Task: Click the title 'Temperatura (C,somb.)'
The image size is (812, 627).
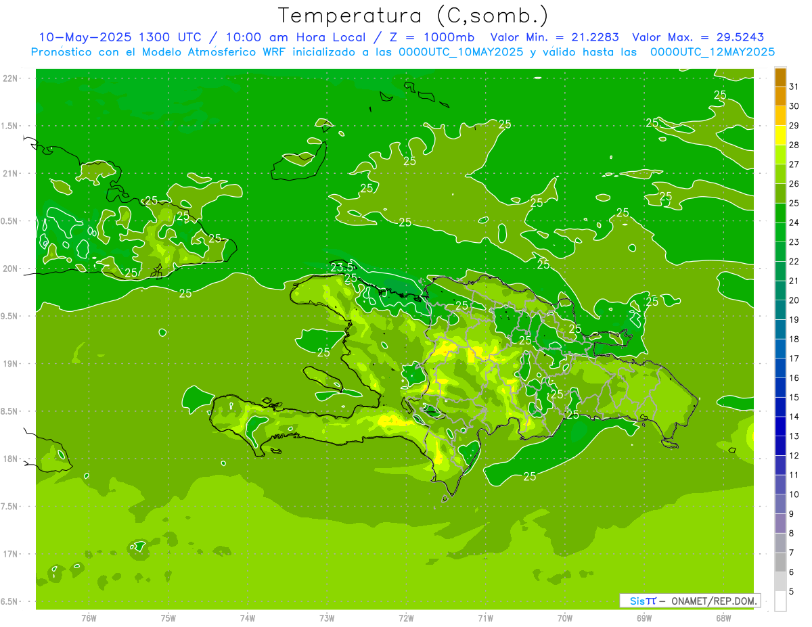Action: click(413, 16)
